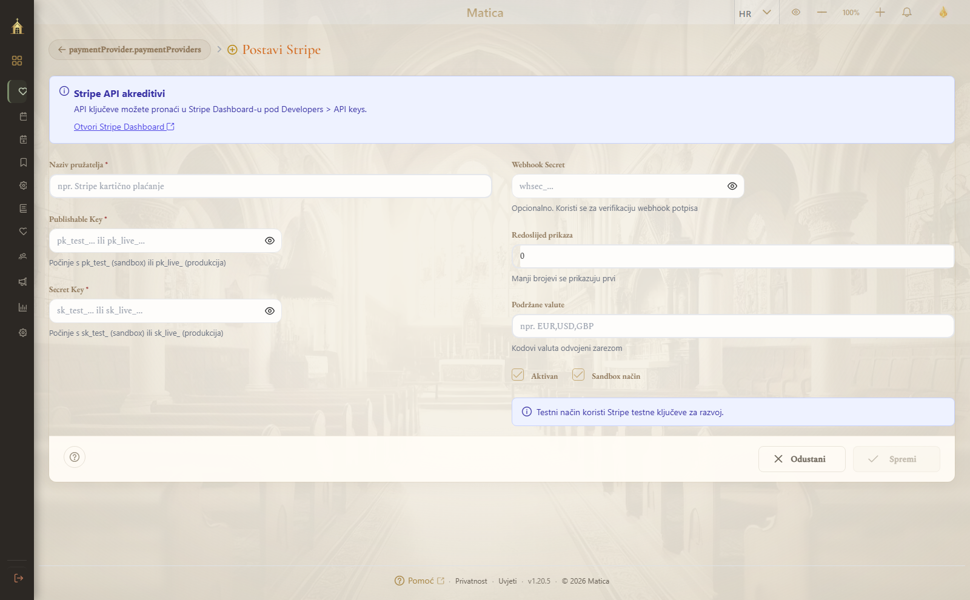Open the dashboard grid icon in sidebar
Viewport: 970px width, 600px height.
(17, 61)
